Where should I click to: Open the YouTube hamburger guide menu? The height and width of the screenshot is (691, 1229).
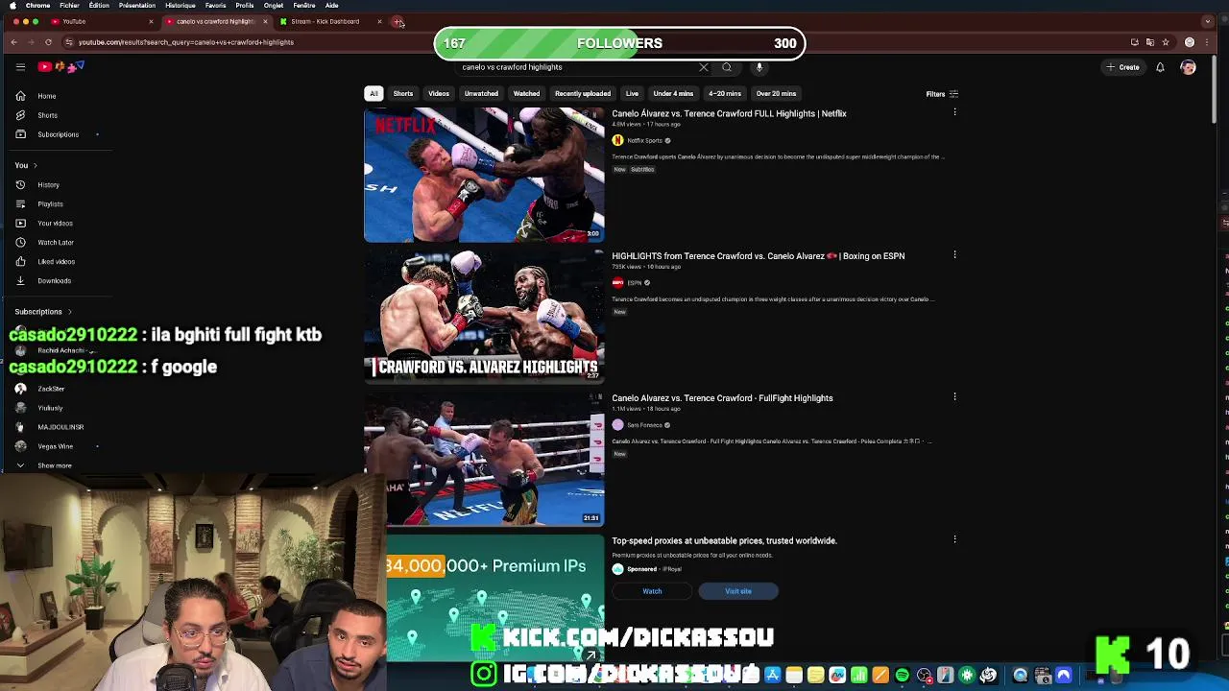(x=20, y=67)
